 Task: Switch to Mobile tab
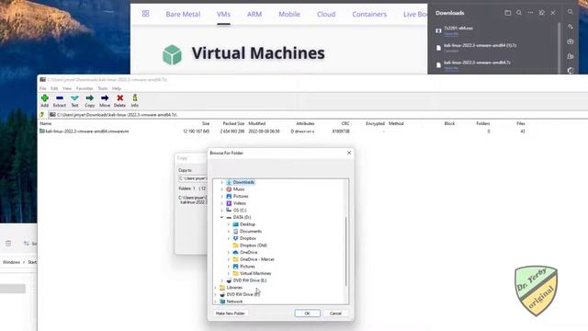289,15
